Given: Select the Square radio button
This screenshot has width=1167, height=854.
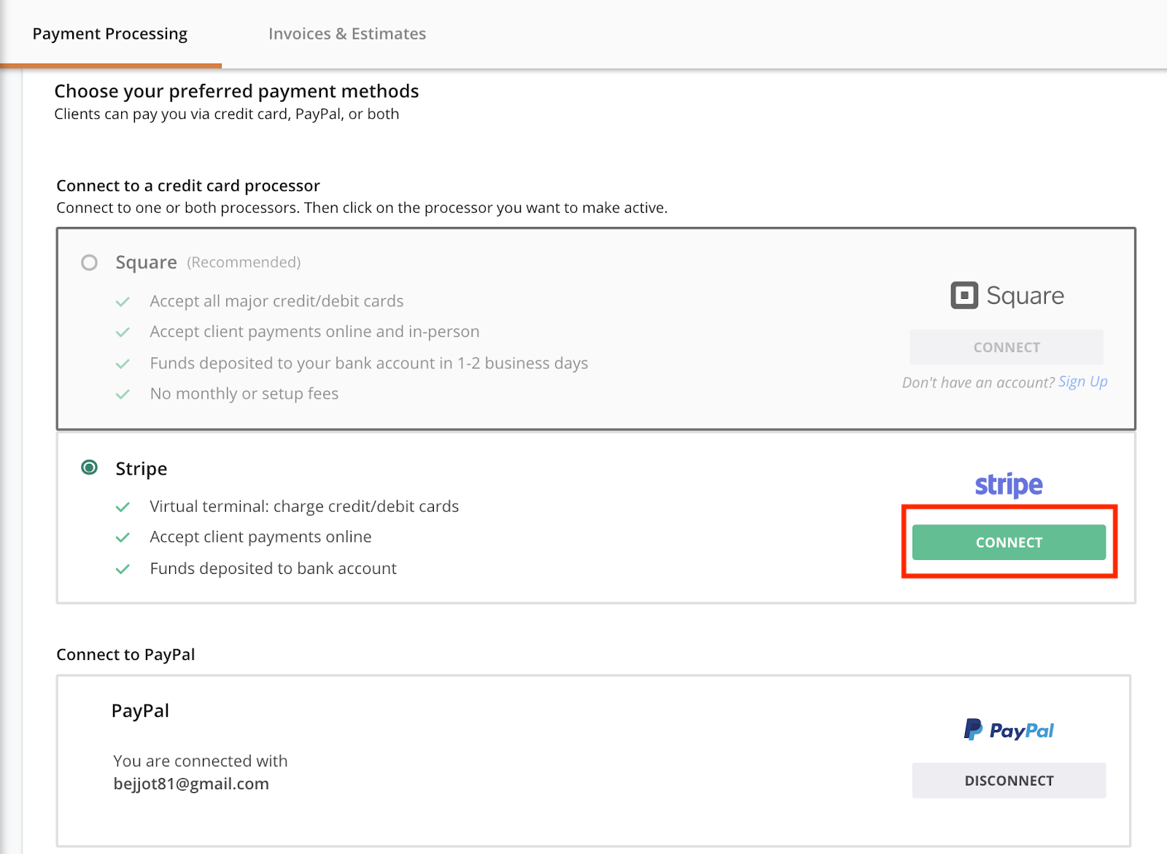Looking at the screenshot, I should pos(89,263).
